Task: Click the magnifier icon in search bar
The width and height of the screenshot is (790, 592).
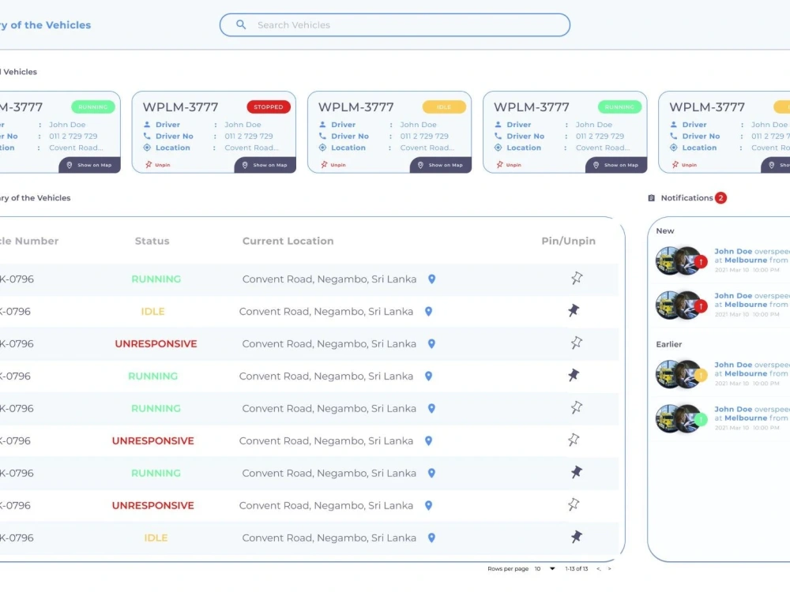Action: (241, 24)
